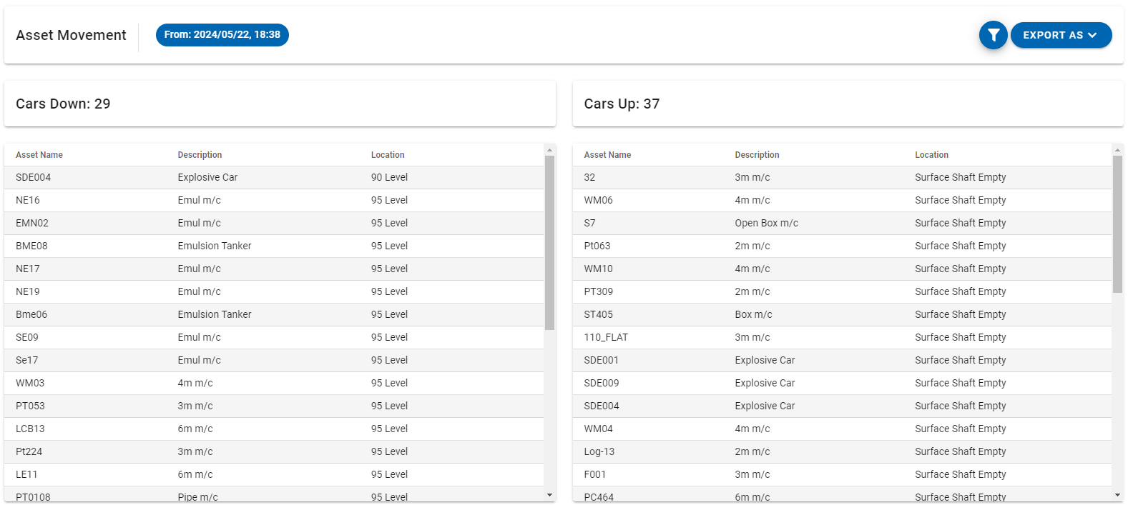
Task: Click the From date filter chip
Action: click(x=222, y=35)
